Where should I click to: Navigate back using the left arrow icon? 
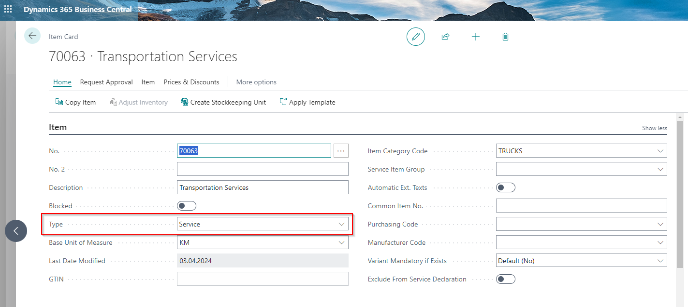click(32, 36)
